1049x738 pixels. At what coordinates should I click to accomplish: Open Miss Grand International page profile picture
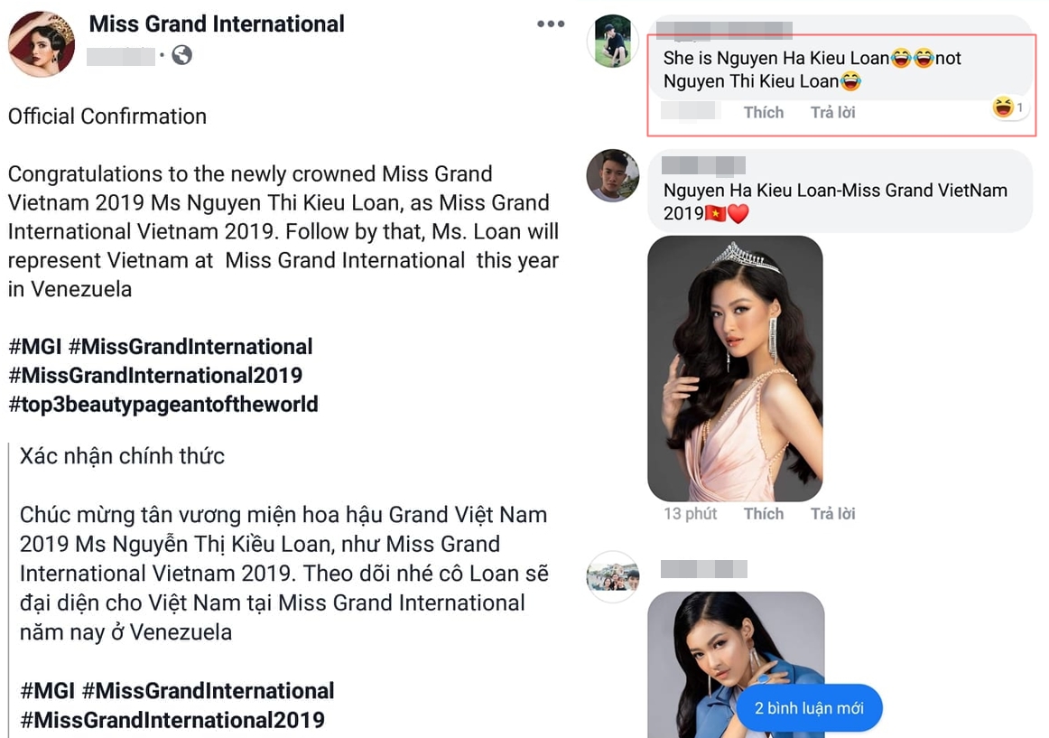coord(42,44)
